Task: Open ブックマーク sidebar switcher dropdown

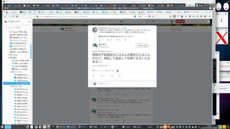Action: click(14, 21)
